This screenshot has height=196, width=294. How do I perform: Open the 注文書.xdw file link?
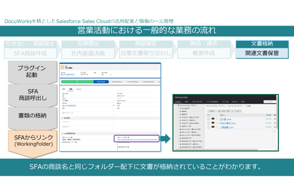226,119
